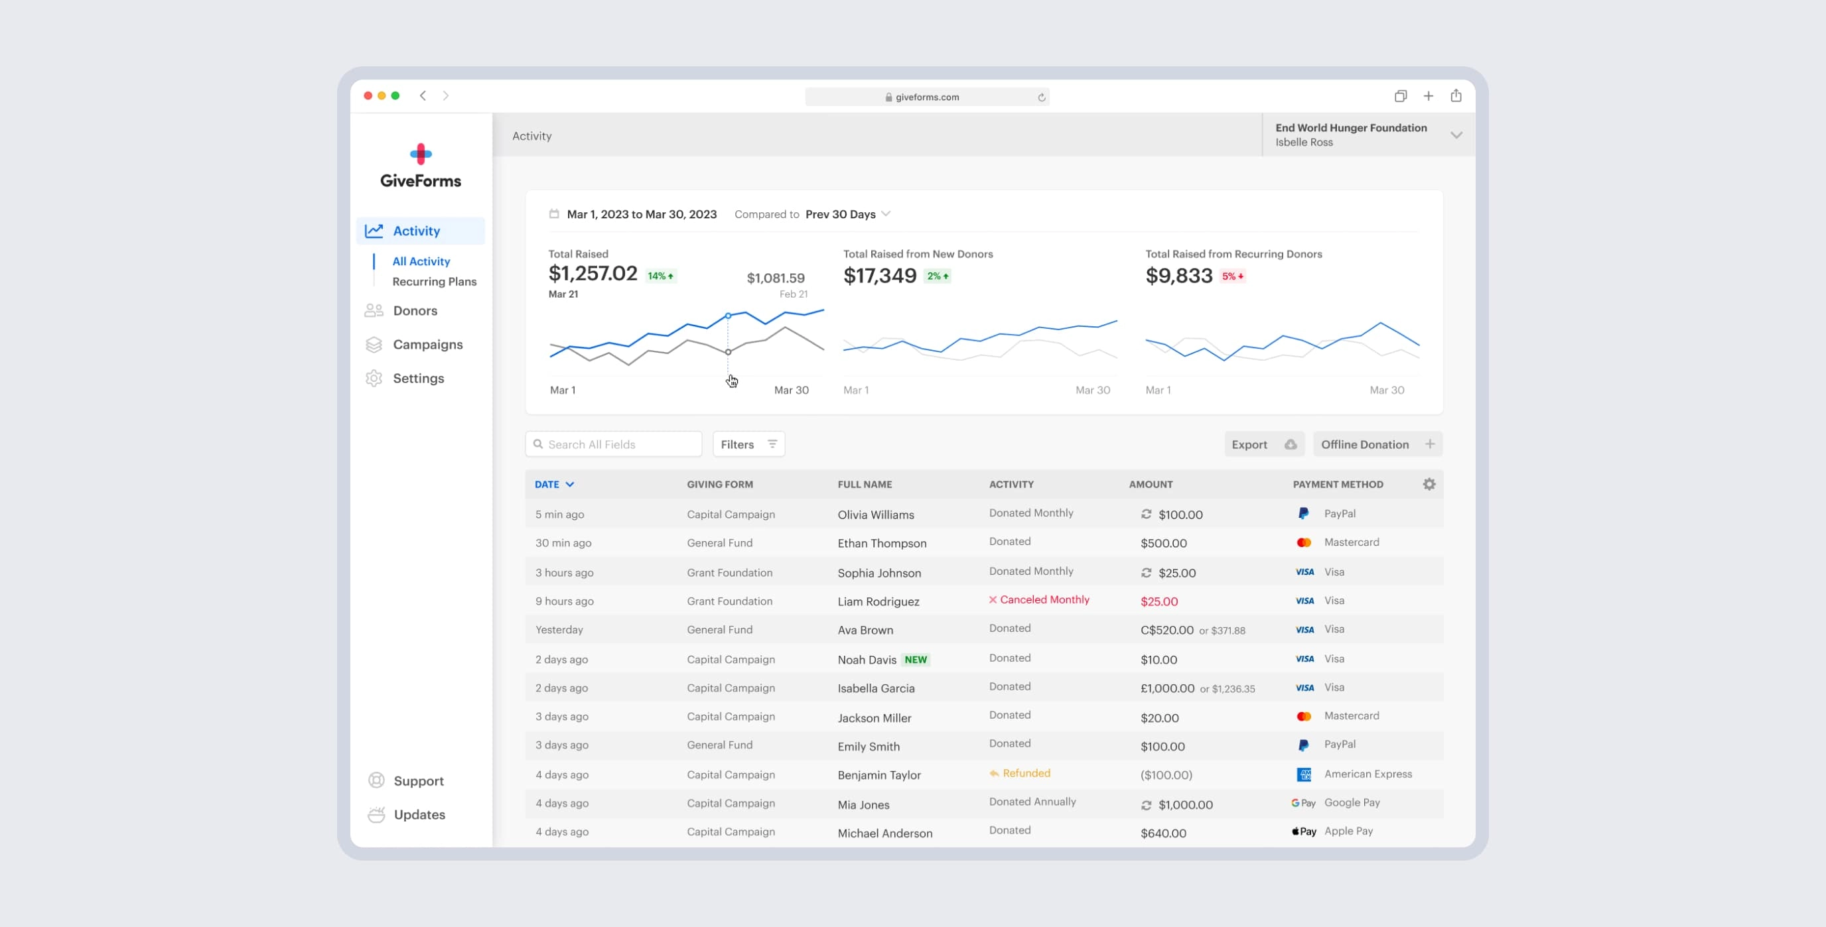Collapse the DATE sort chevron
Image resolution: width=1826 pixels, height=927 pixels.
click(571, 485)
